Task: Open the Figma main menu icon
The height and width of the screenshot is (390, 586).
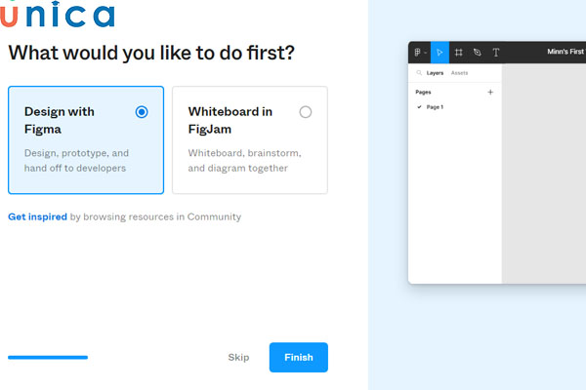Action: (x=417, y=53)
